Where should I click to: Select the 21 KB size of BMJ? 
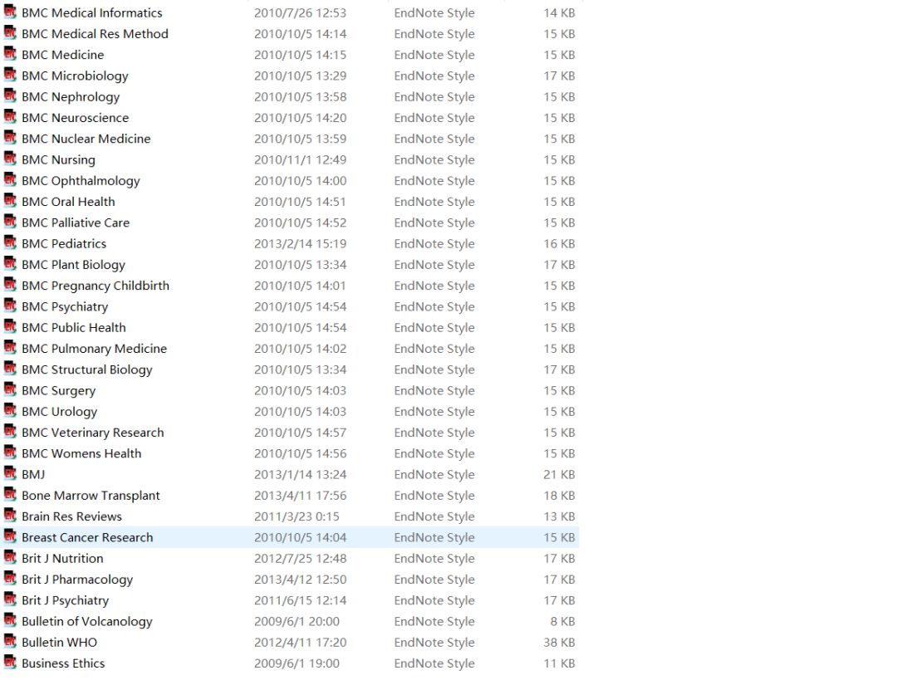[x=559, y=475]
